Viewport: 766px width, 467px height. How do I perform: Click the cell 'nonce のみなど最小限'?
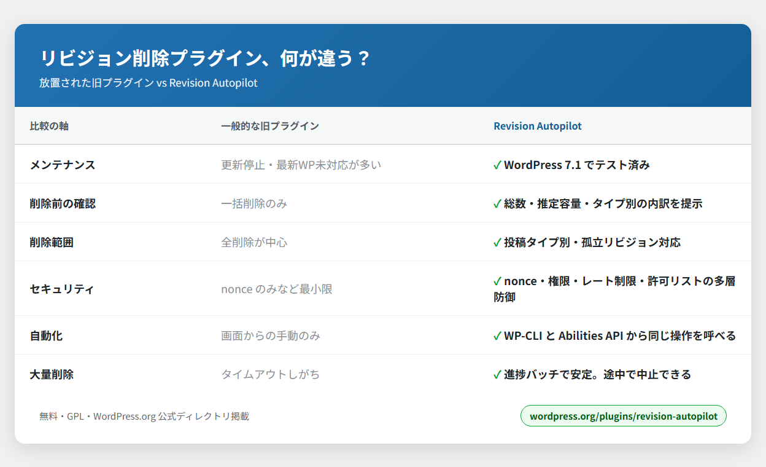pos(277,289)
